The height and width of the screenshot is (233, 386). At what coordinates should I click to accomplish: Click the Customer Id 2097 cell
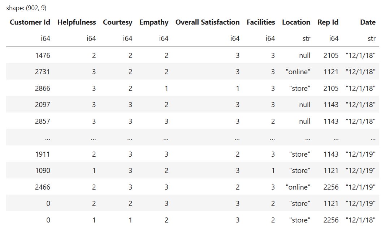click(x=43, y=105)
